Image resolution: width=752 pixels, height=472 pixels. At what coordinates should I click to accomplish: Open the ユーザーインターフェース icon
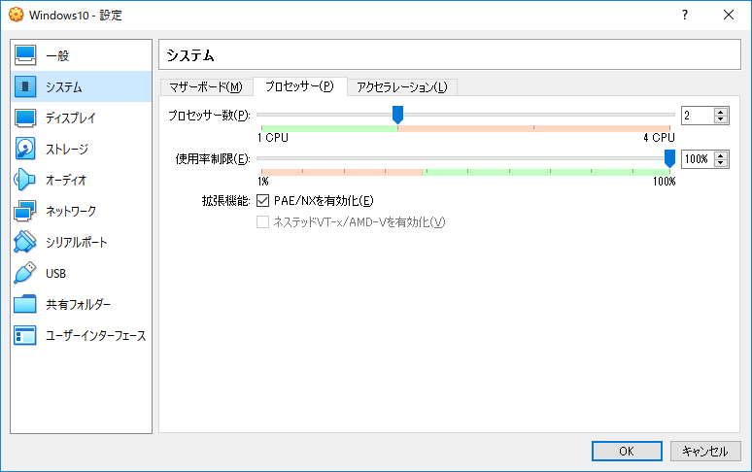pyautogui.click(x=25, y=335)
